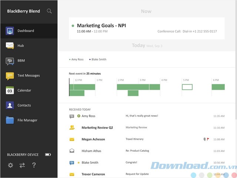Select attendee Blake Smith

(99, 59)
